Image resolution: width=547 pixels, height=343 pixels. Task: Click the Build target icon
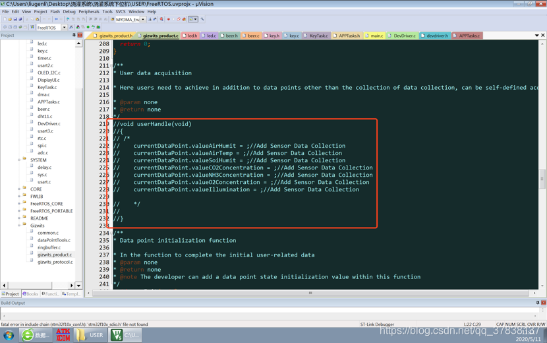pos(10,27)
